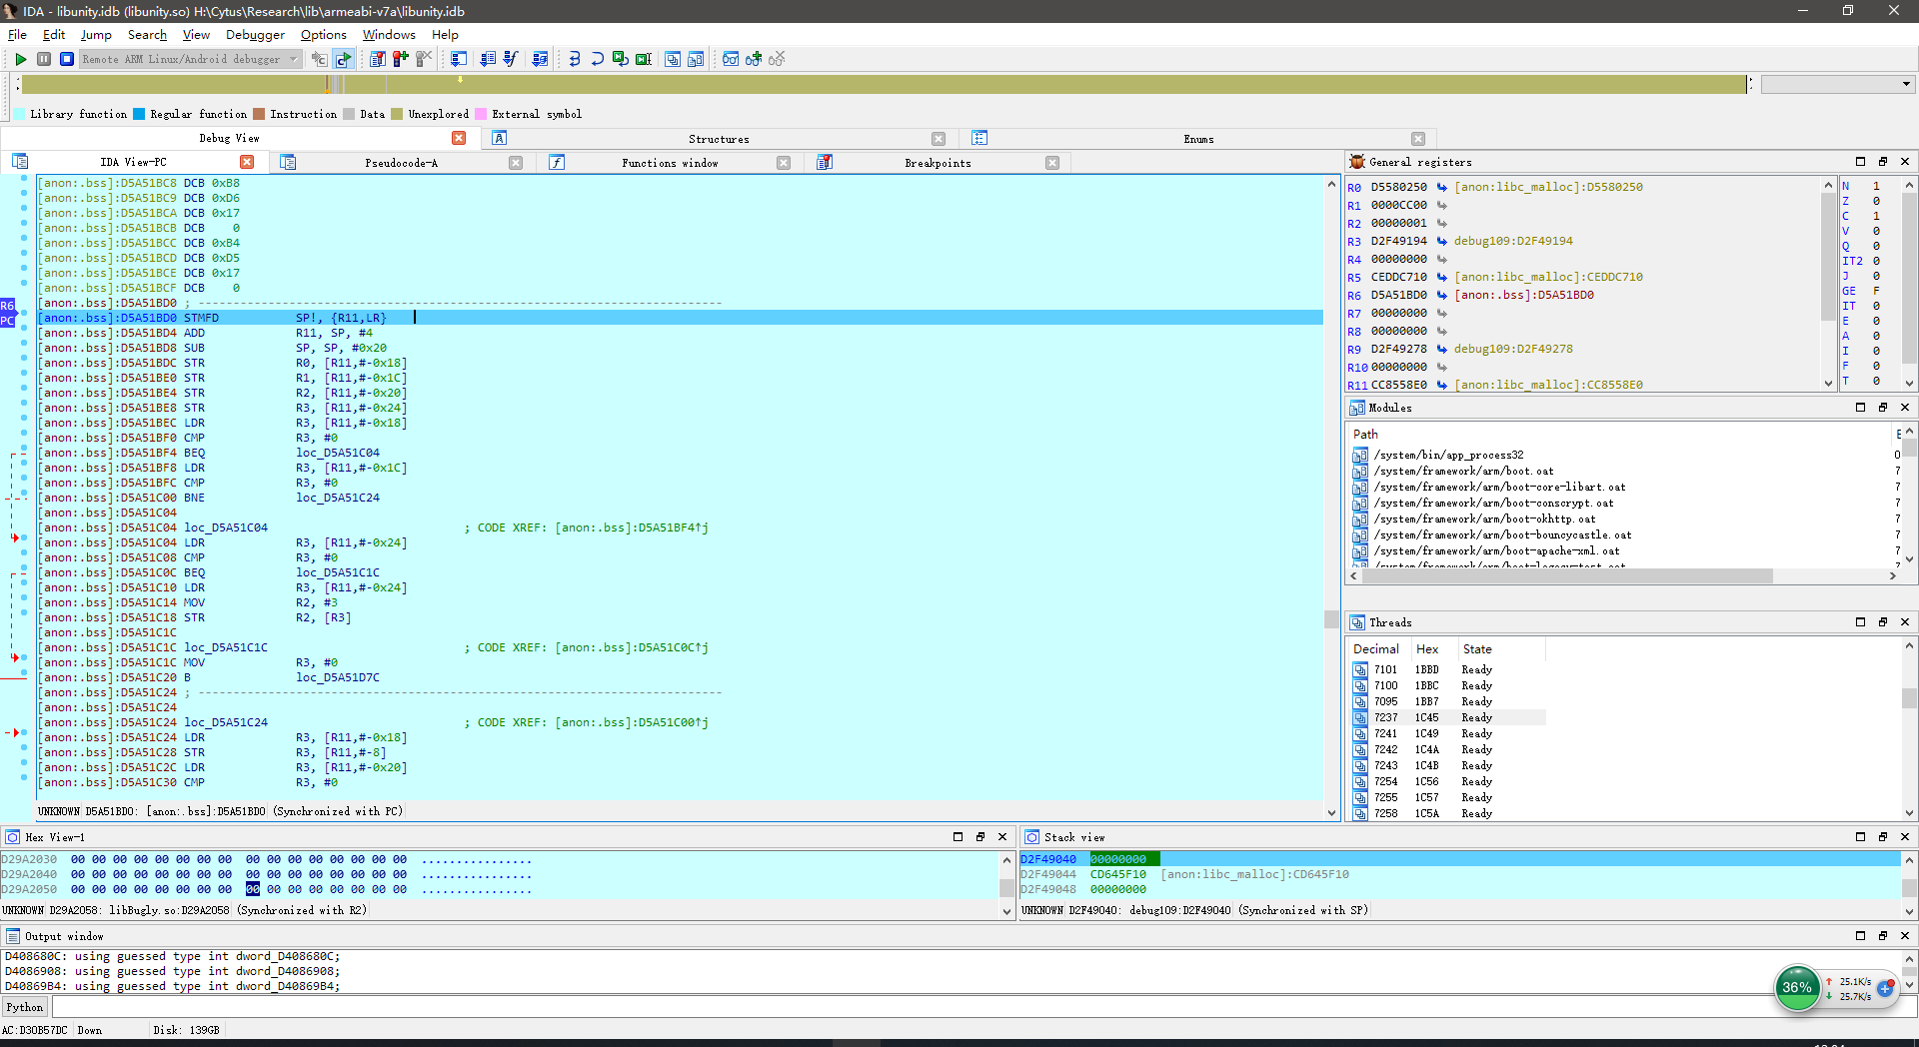Click the Step over toolbar icon
The height and width of the screenshot is (1047, 1919).
[597, 59]
